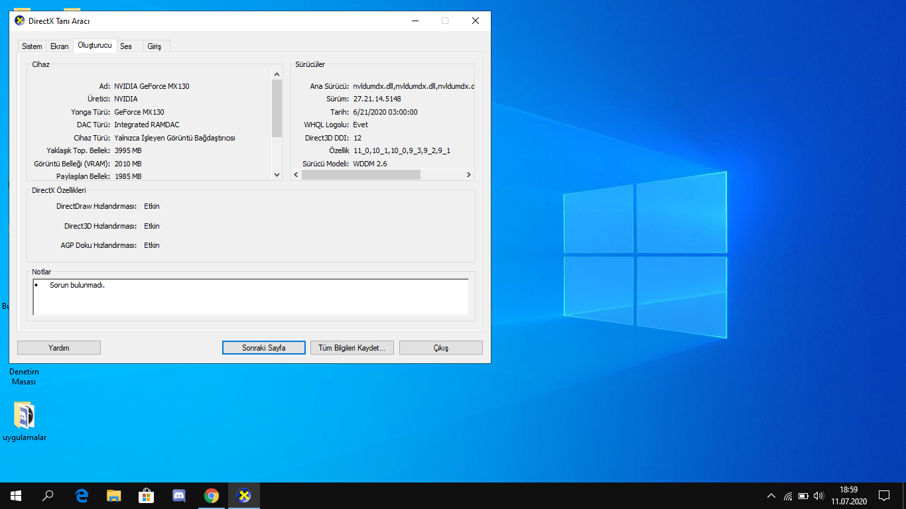Open File Explorer from the taskbar
This screenshot has height=509, width=906.
click(114, 496)
